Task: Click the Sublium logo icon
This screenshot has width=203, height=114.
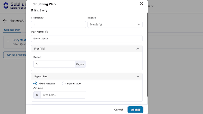Action: pos(6,6)
